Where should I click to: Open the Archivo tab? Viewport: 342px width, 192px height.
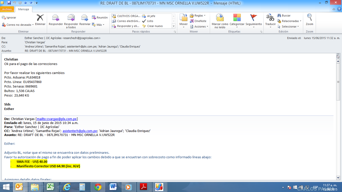(7, 9)
